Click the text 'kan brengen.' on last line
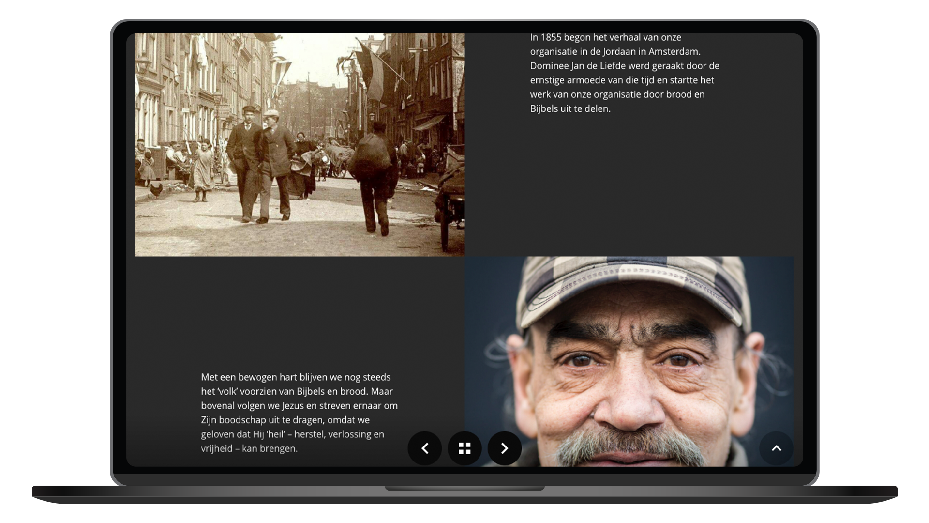This screenshot has height=523, width=929. click(270, 449)
